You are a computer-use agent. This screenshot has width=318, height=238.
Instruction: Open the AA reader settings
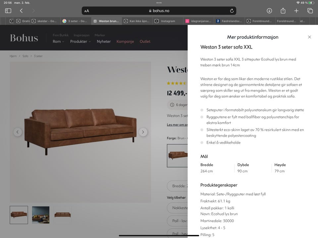pos(86,11)
